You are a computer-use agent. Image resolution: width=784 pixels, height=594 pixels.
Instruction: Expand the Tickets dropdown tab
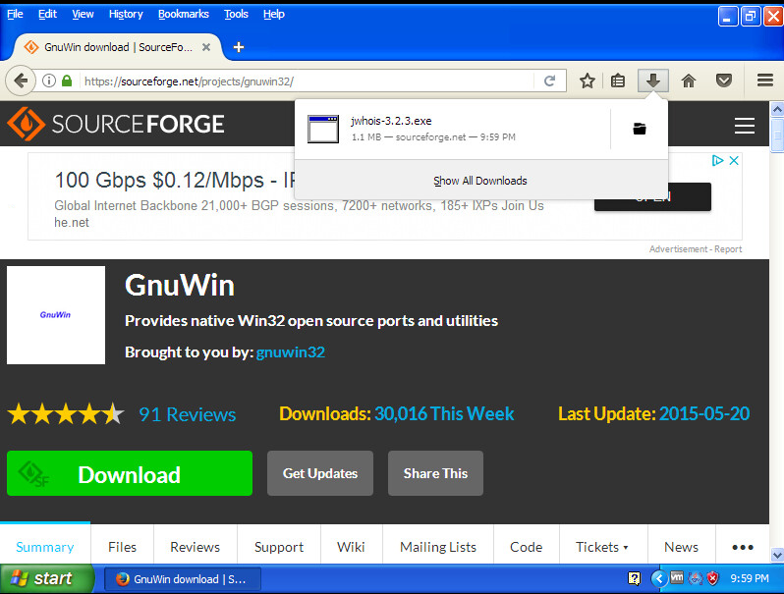coord(602,547)
